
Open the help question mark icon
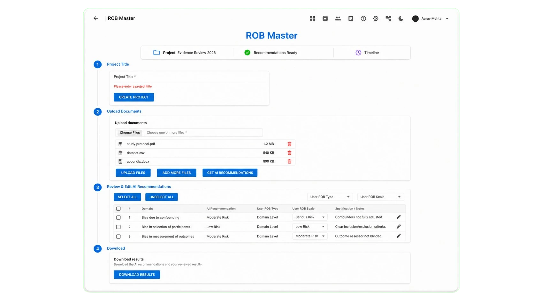point(363,18)
